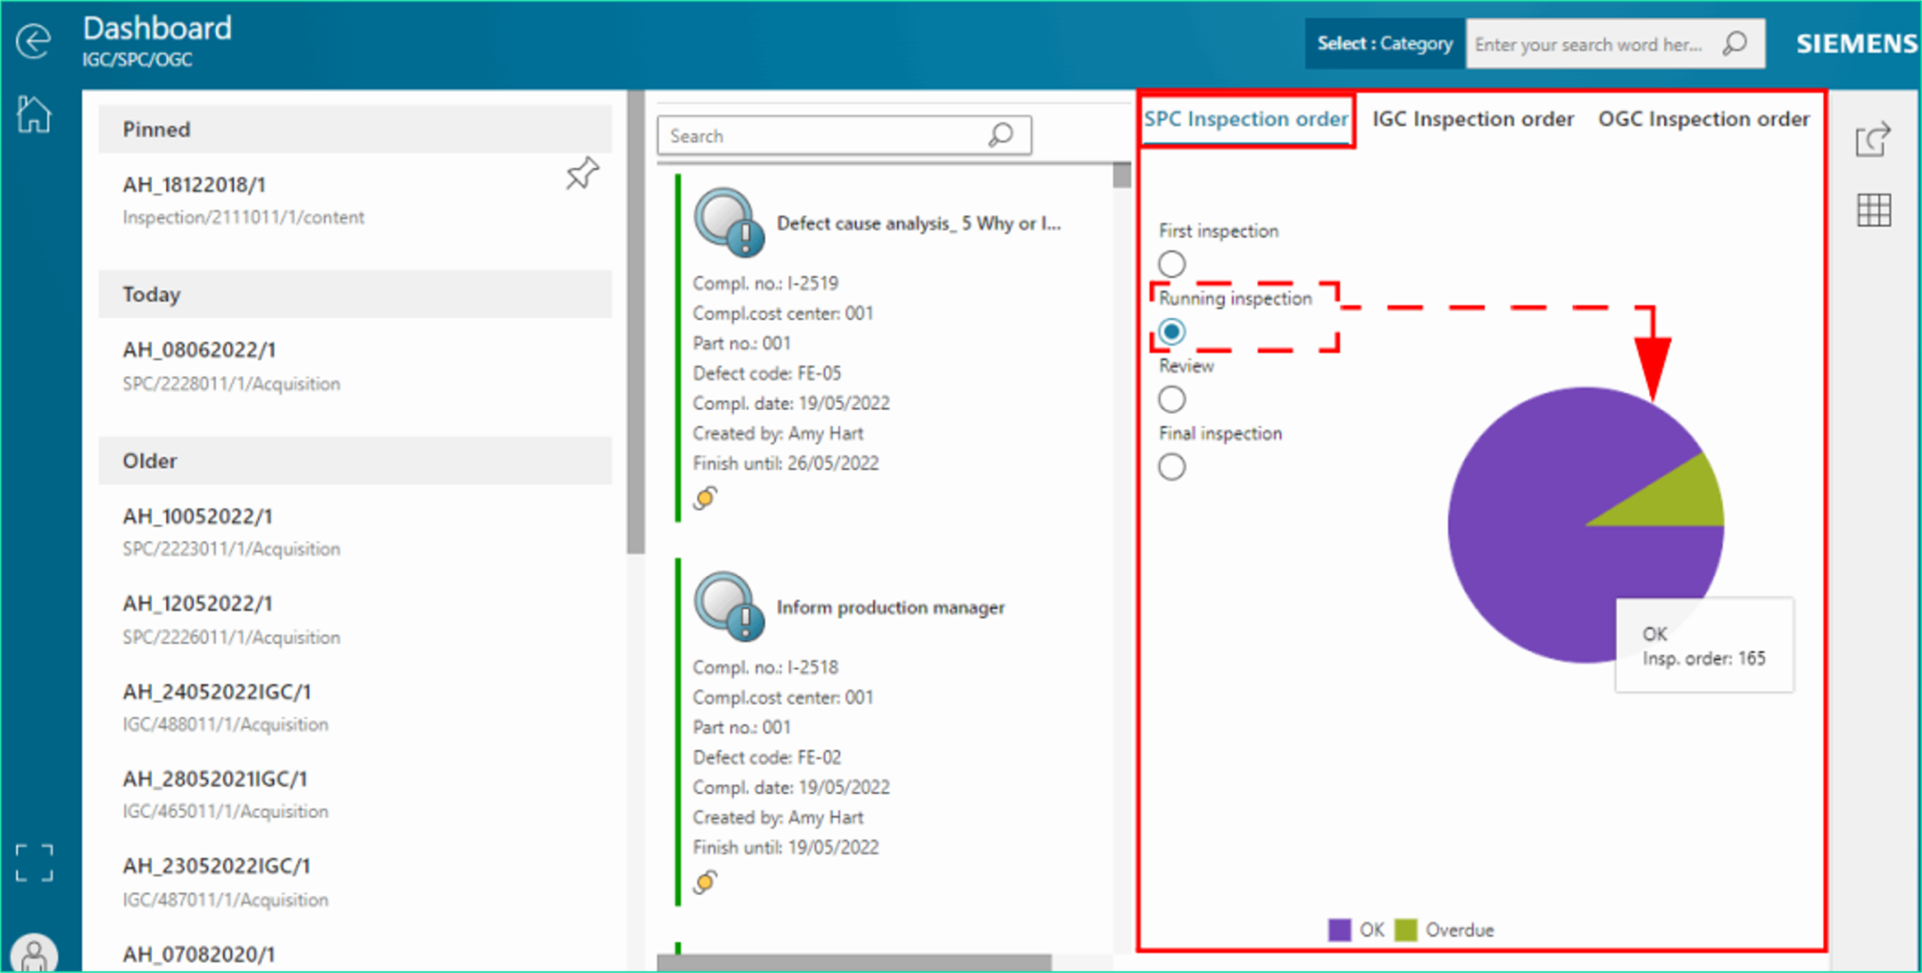The width and height of the screenshot is (1922, 973).
Task: Switch to the IGC Inspection order tab
Action: (x=1472, y=119)
